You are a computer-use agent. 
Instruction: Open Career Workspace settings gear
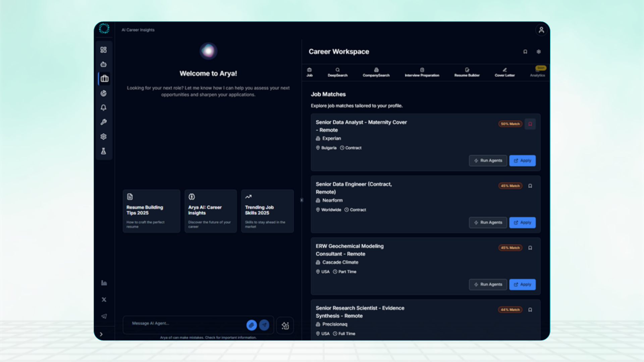(x=538, y=52)
